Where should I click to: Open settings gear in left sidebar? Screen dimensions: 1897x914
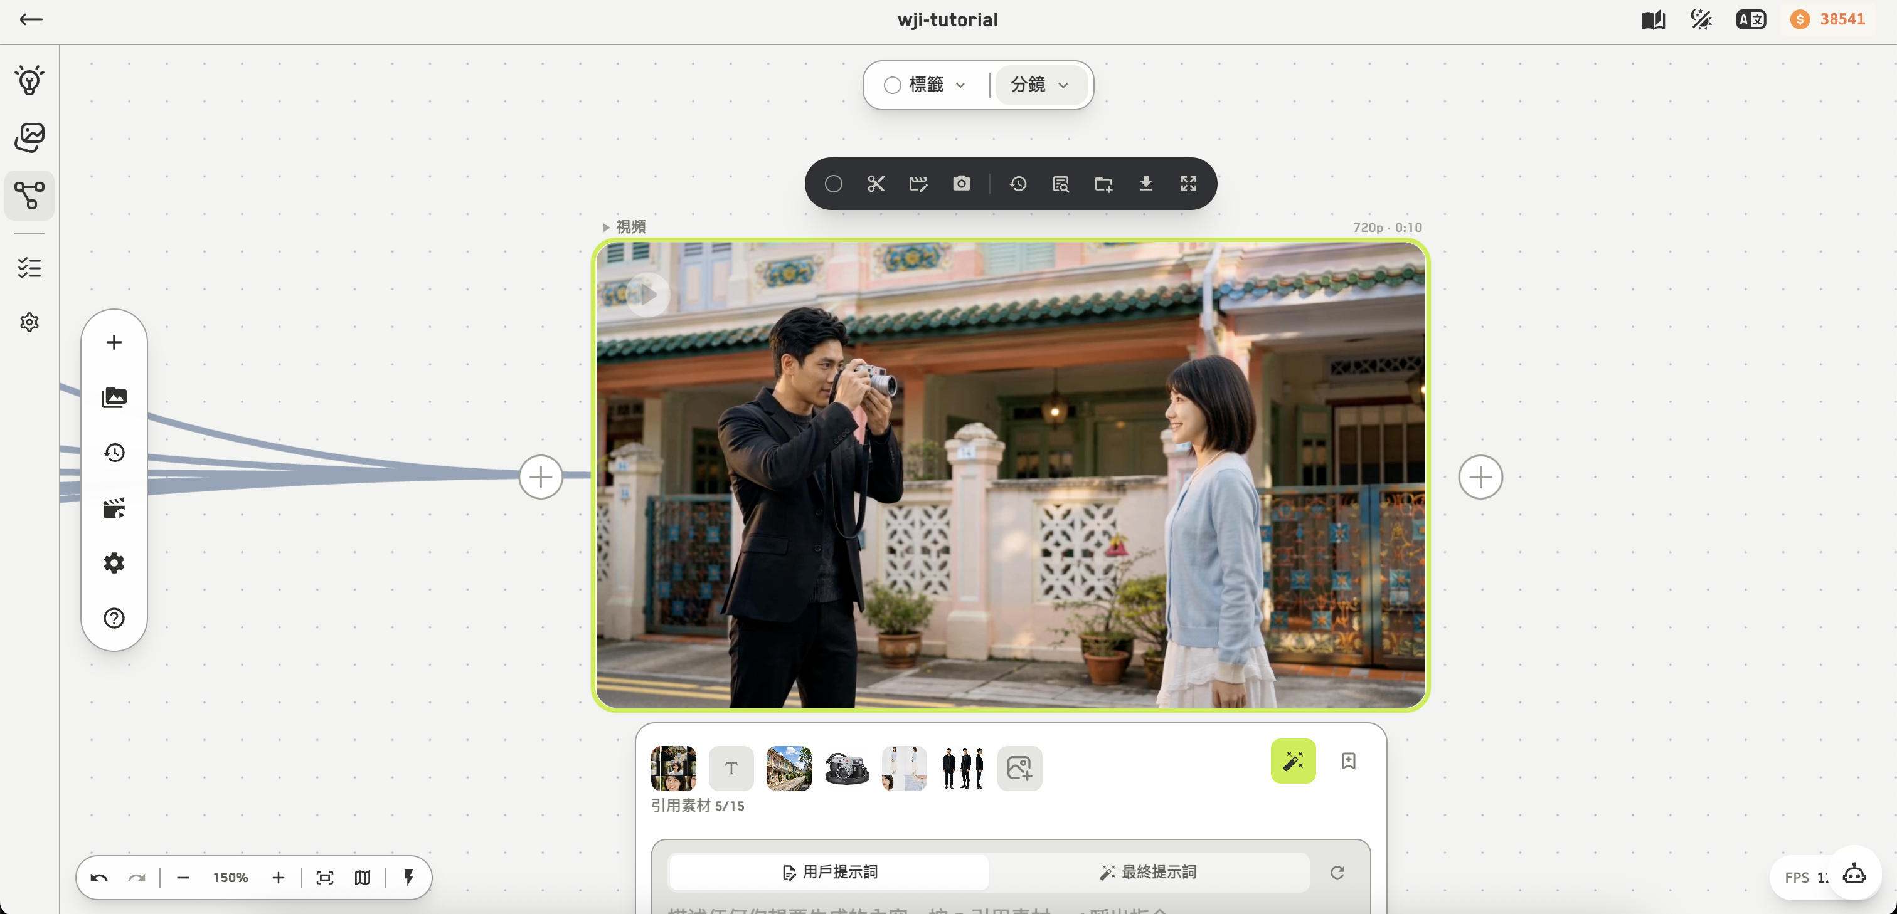point(29,322)
